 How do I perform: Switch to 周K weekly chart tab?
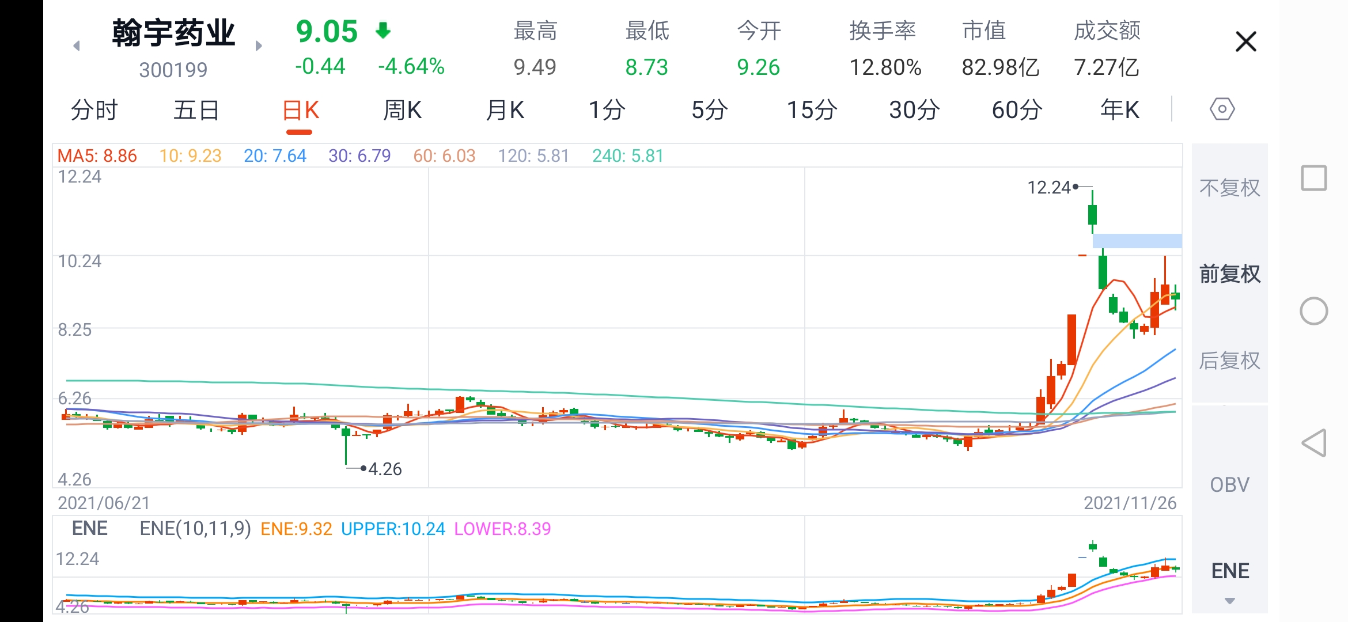coord(402,109)
